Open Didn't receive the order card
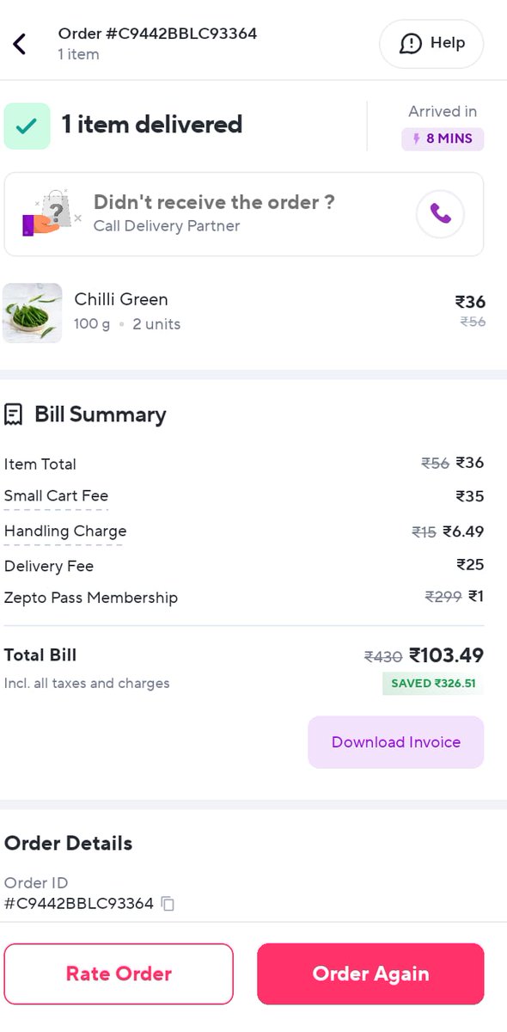 tap(244, 214)
